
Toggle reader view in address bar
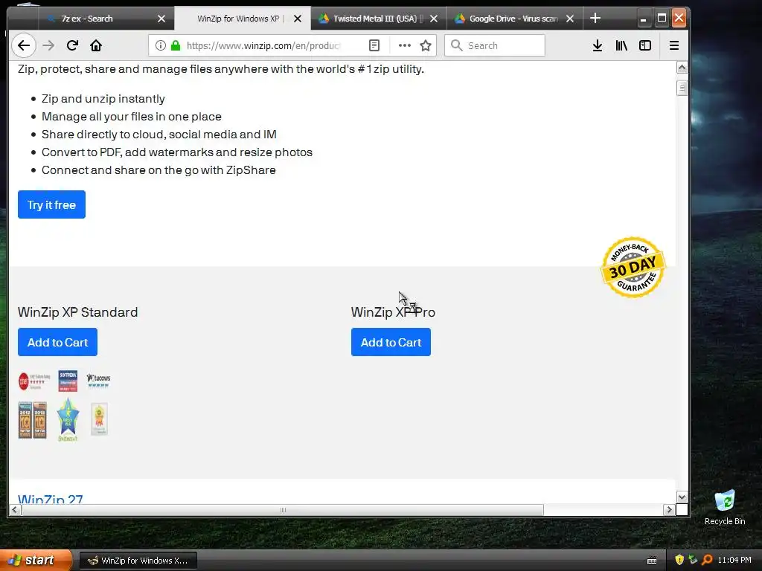[374, 45]
